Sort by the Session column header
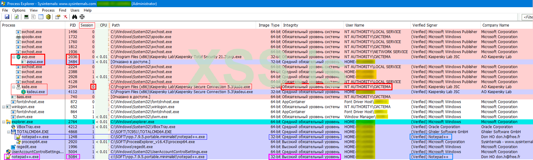 click(x=87, y=25)
